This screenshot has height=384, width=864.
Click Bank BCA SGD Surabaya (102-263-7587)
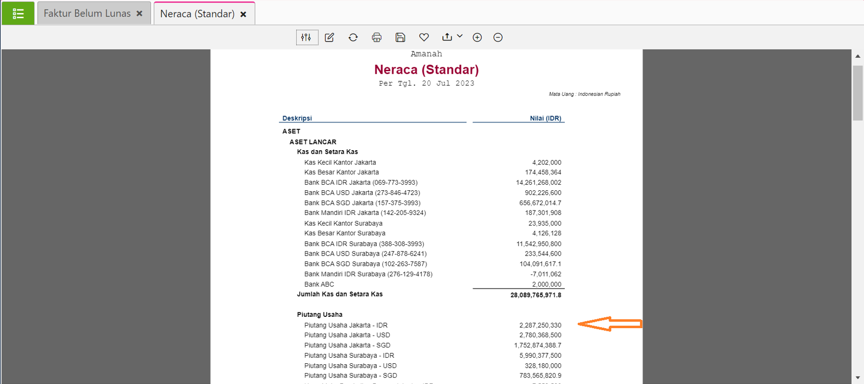365,264
